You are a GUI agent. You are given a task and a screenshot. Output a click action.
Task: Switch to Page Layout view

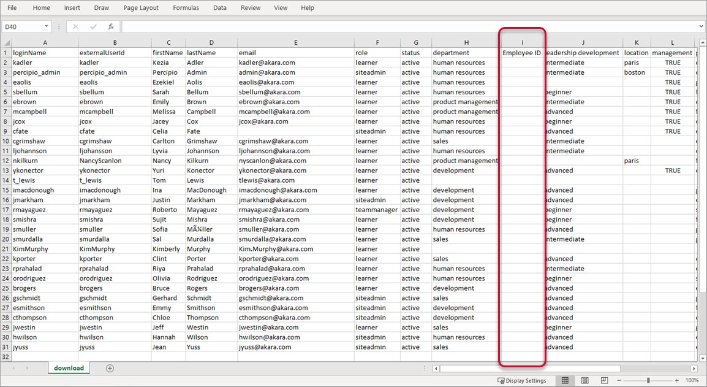coord(584,381)
